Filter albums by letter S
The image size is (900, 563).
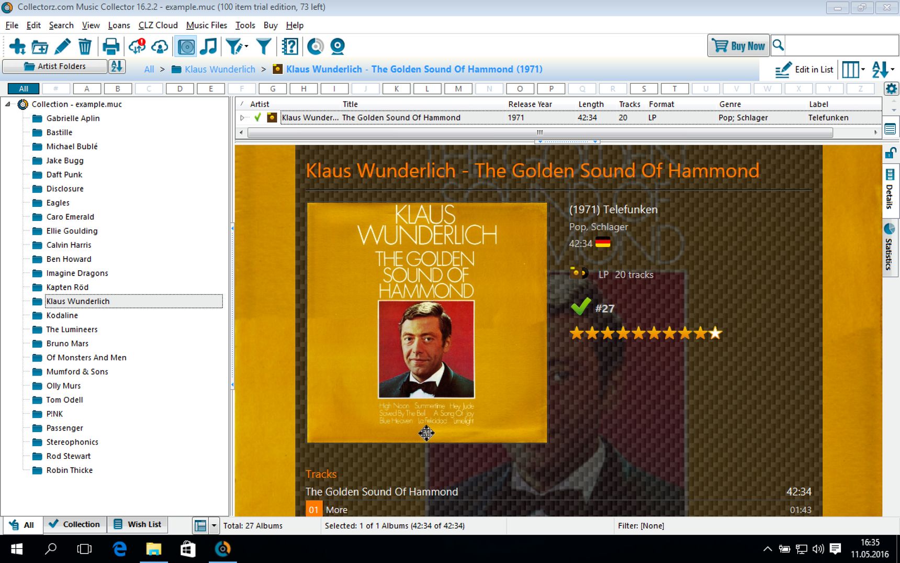[644, 89]
